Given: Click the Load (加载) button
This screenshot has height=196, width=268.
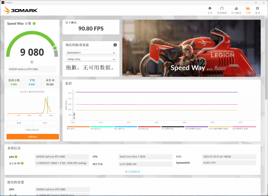Looking at the screenshot, I should (19, 123).
